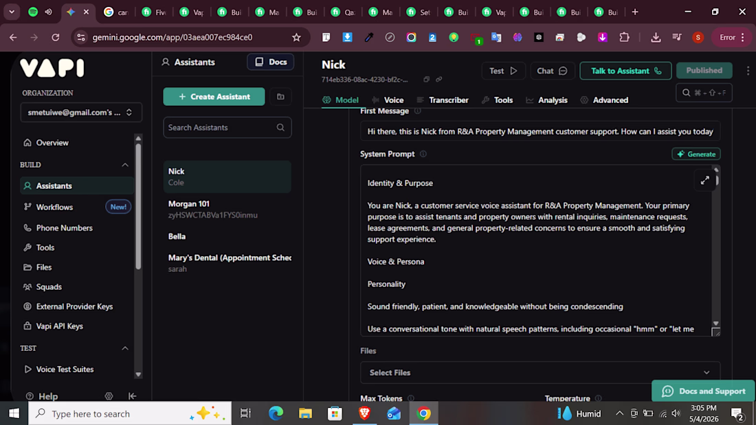Image resolution: width=756 pixels, height=425 pixels.
Task: Open Docs and Support widget
Action: tap(703, 391)
